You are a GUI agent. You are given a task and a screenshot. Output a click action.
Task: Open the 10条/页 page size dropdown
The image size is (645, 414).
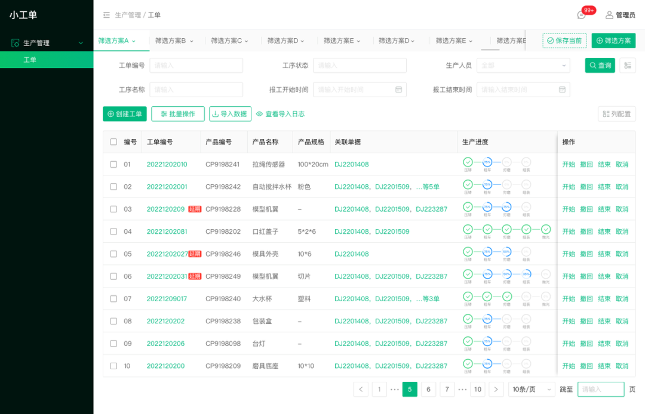point(532,390)
